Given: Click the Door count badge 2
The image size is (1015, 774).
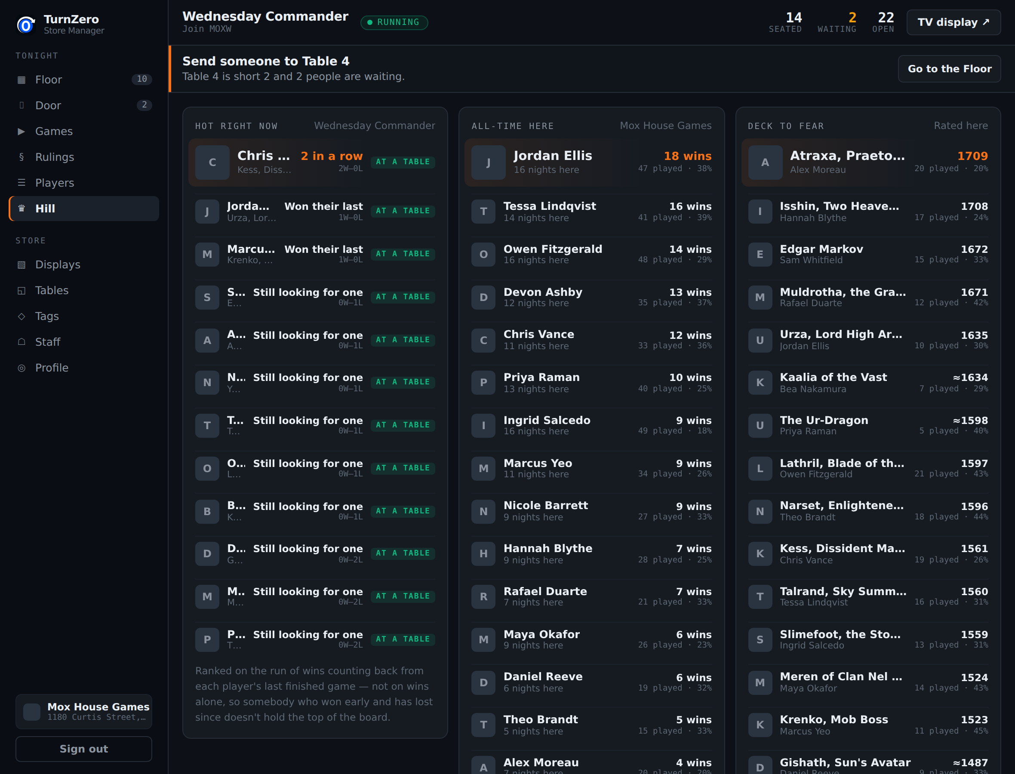Looking at the screenshot, I should [x=144, y=105].
